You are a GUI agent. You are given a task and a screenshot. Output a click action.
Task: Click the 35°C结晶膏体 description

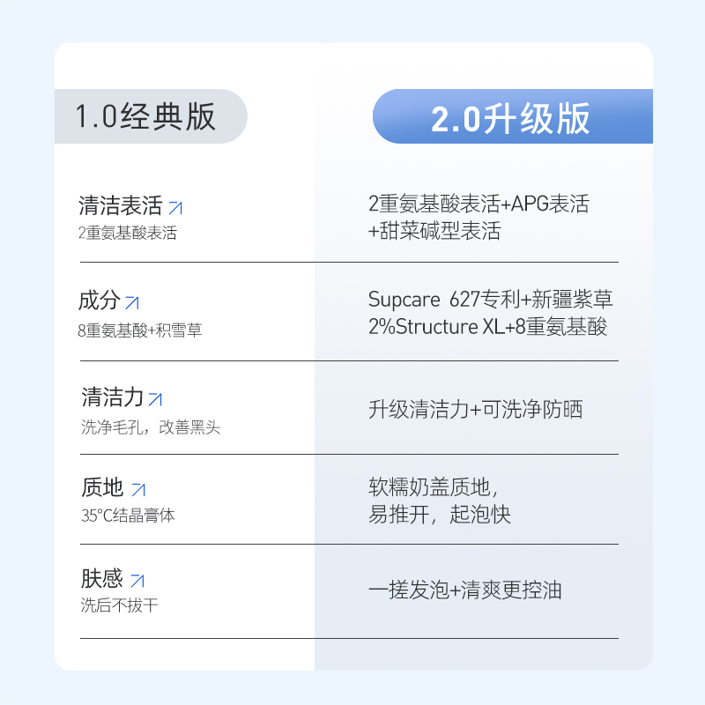128,516
